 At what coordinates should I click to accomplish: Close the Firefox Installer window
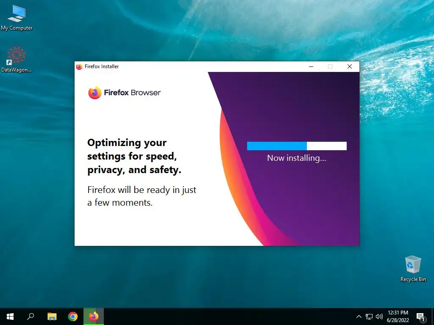point(350,66)
